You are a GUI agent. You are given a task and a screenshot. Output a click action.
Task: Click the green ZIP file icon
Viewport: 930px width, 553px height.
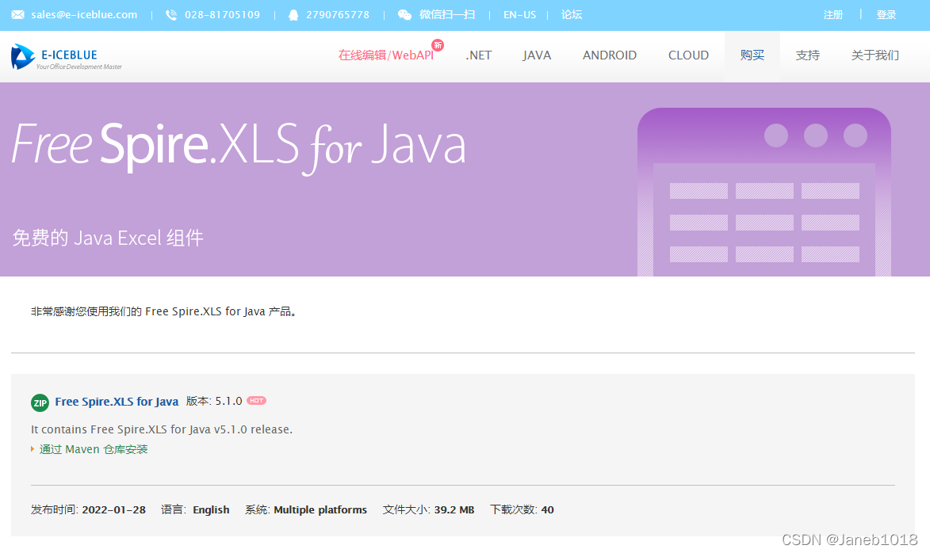coord(40,403)
